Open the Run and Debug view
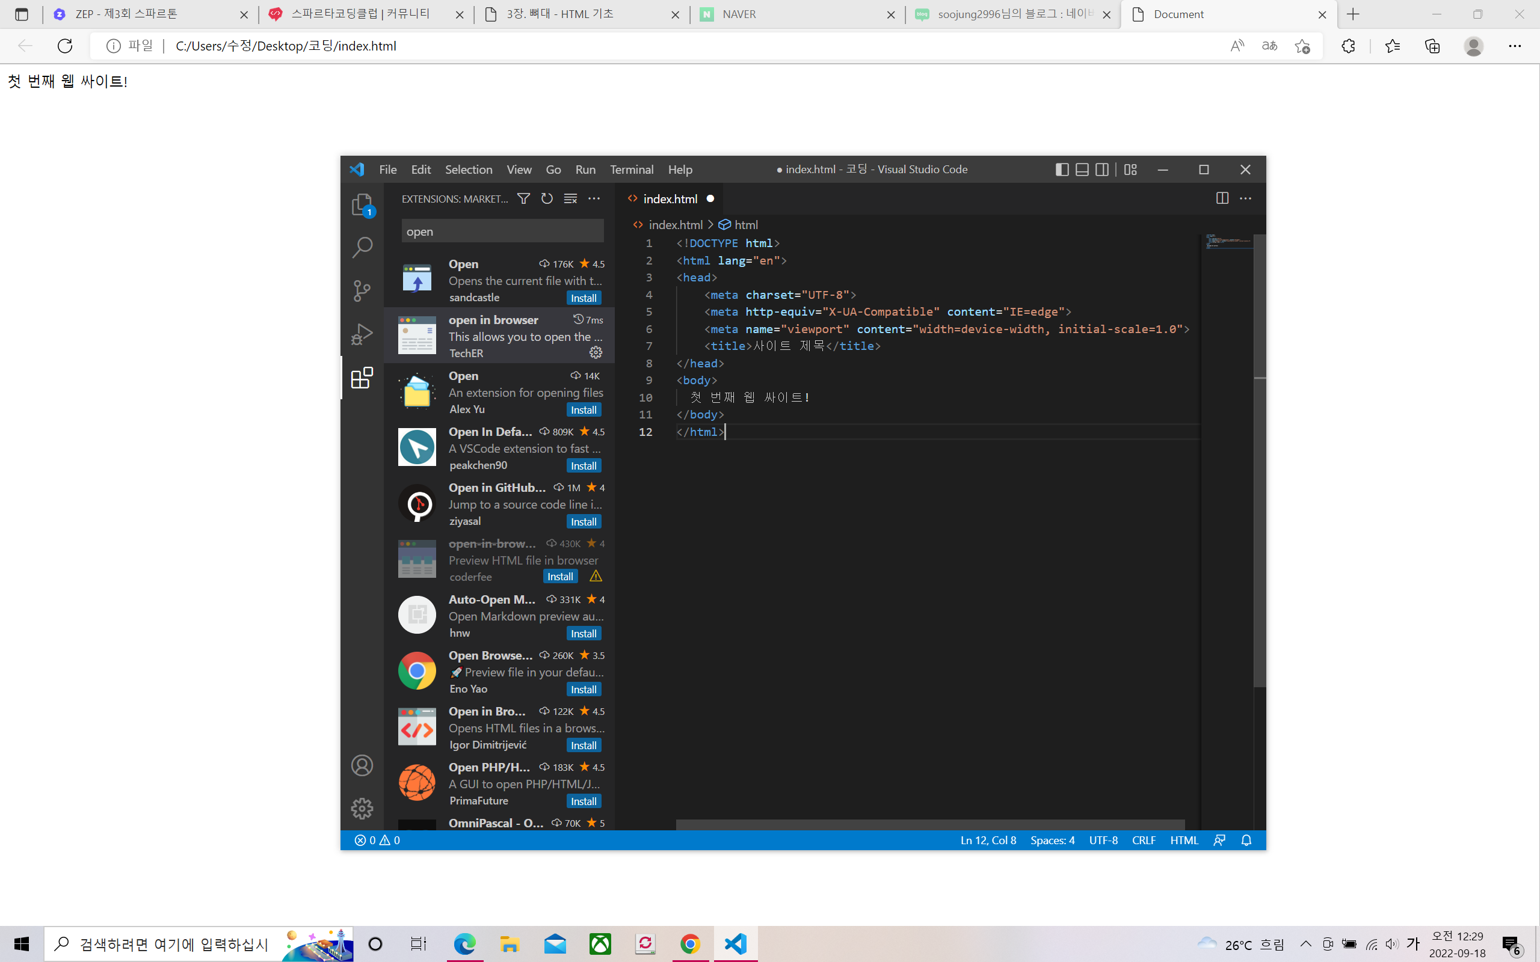 point(362,334)
